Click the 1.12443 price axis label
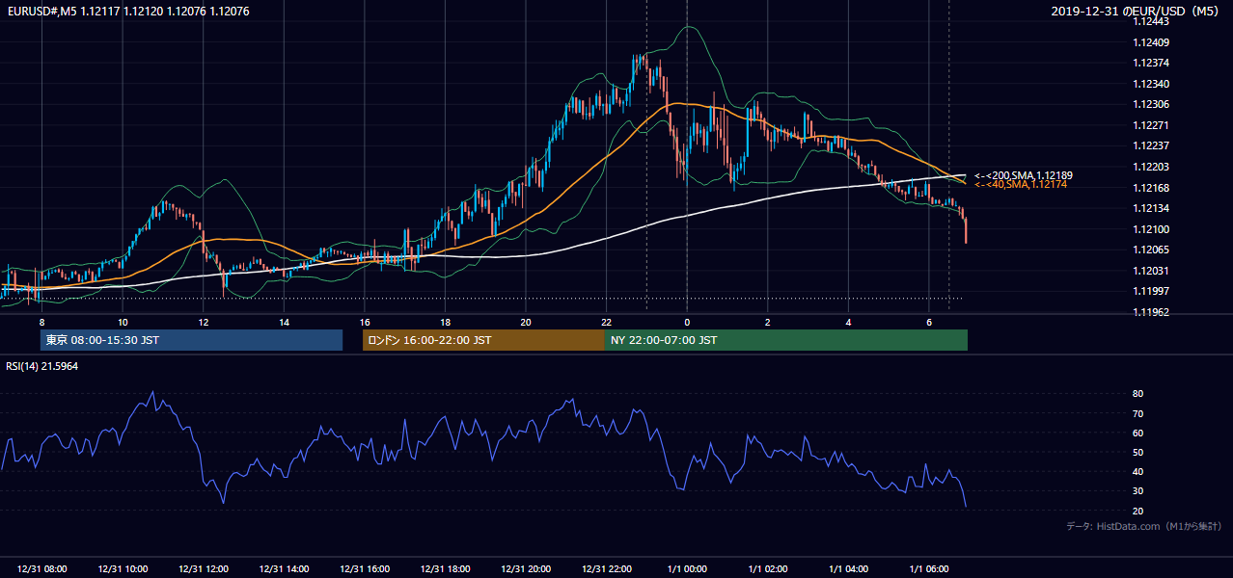Viewport: 1233px width, 578px height. click(x=1150, y=21)
